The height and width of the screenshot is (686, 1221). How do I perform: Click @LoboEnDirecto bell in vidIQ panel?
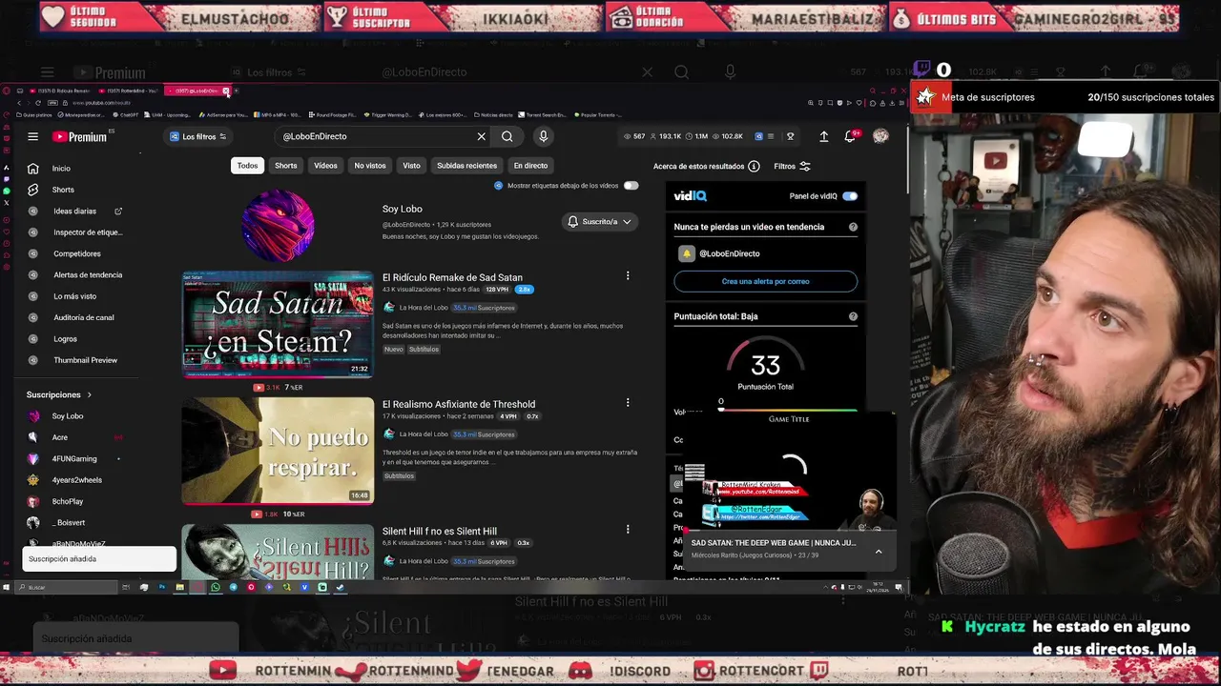click(x=686, y=253)
